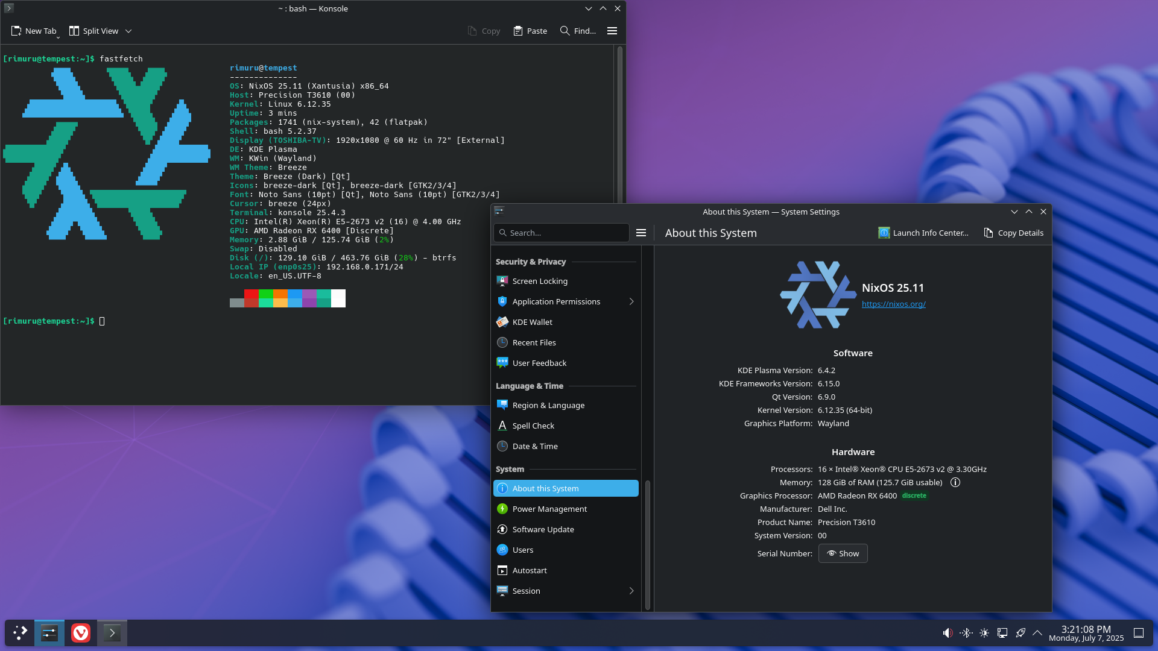The image size is (1158, 651).
Task: Click Show serial number button
Action: (843, 553)
